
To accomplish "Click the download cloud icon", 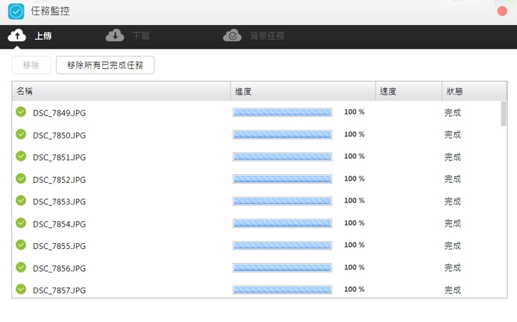I will coord(115,35).
